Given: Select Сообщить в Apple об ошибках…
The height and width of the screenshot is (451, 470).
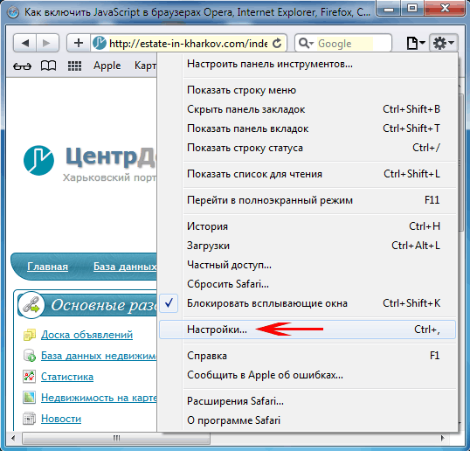Looking at the screenshot, I should [308, 375].
